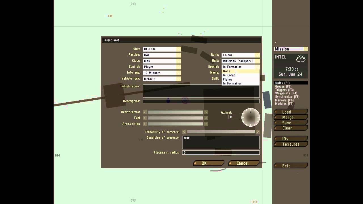This screenshot has height=204, width=363.
Task: Open the Side dropdown showing BLUFOR
Action: pos(162,49)
